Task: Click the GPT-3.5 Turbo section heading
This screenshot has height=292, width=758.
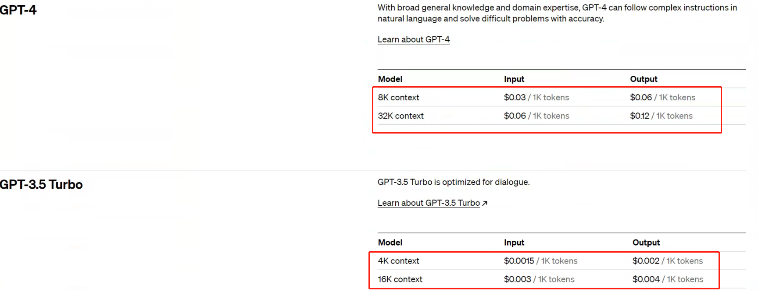Action: pos(41,184)
